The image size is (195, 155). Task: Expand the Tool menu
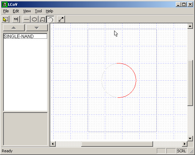tap(38, 11)
